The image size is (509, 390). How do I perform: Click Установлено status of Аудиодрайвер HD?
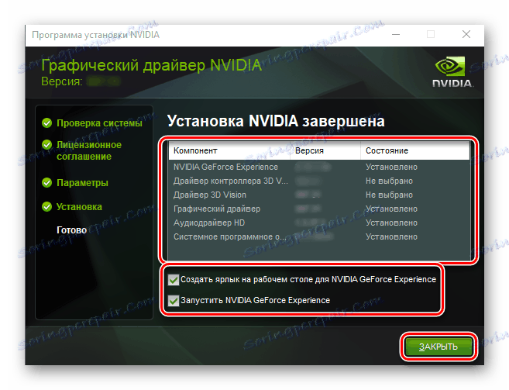(391, 223)
